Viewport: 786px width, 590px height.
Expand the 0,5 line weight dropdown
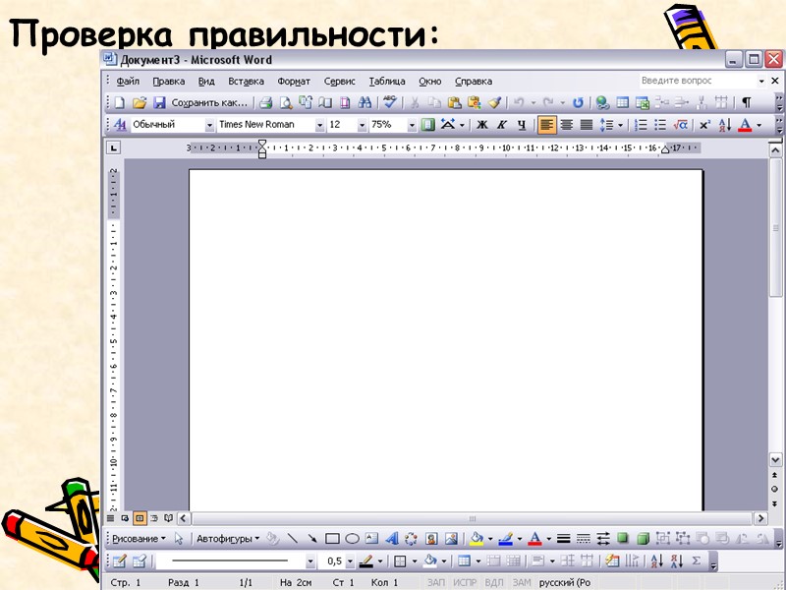(350, 561)
